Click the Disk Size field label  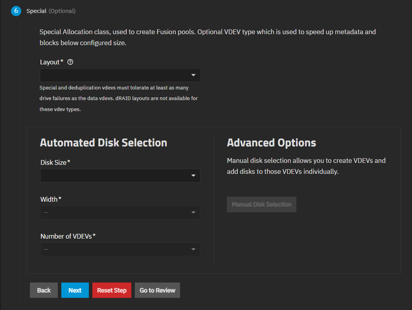click(x=55, y=162)
